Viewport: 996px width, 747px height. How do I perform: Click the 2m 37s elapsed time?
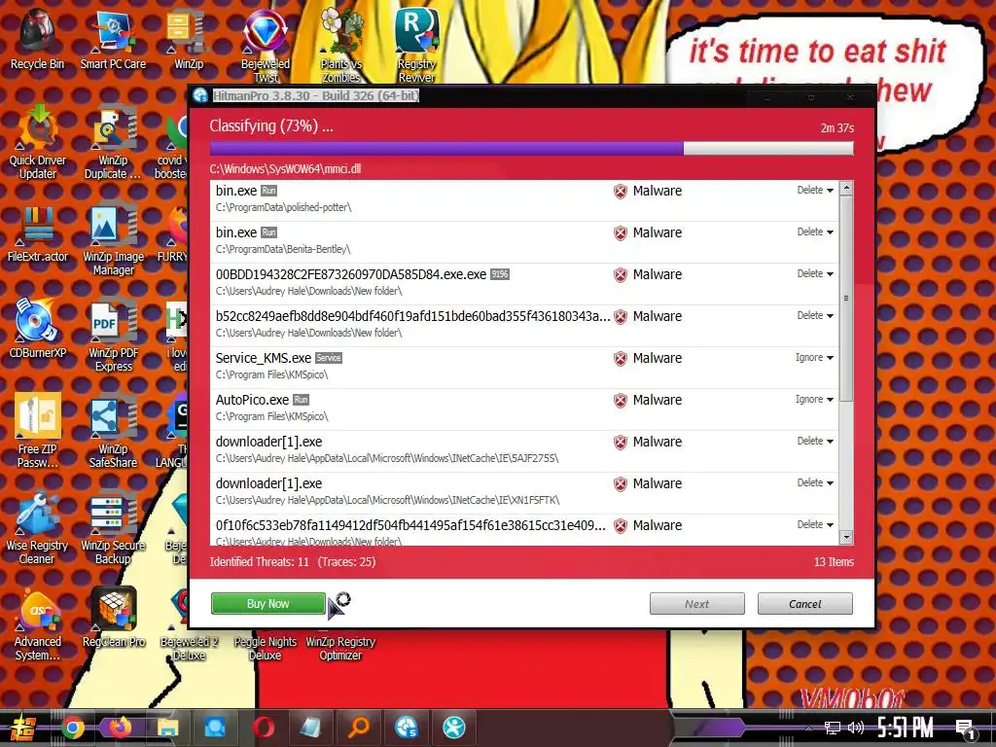pyautogui.click(x=837, y=127)
